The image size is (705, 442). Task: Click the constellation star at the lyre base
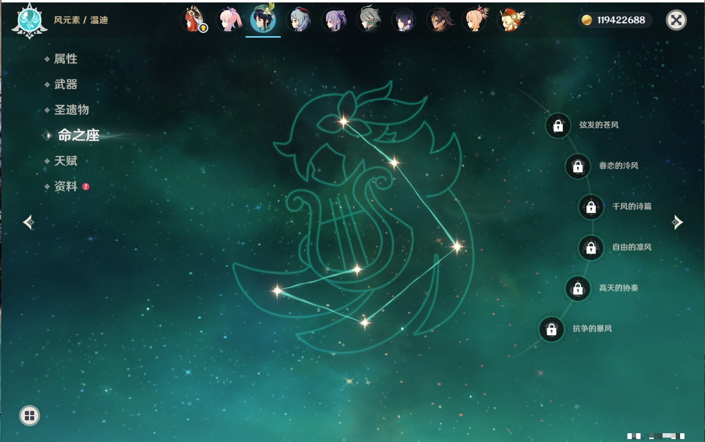pyautogui.click(x=357, y=269)
